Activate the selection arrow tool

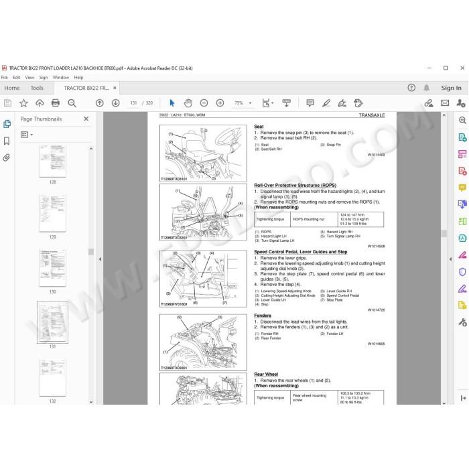[x=172, y=103]
